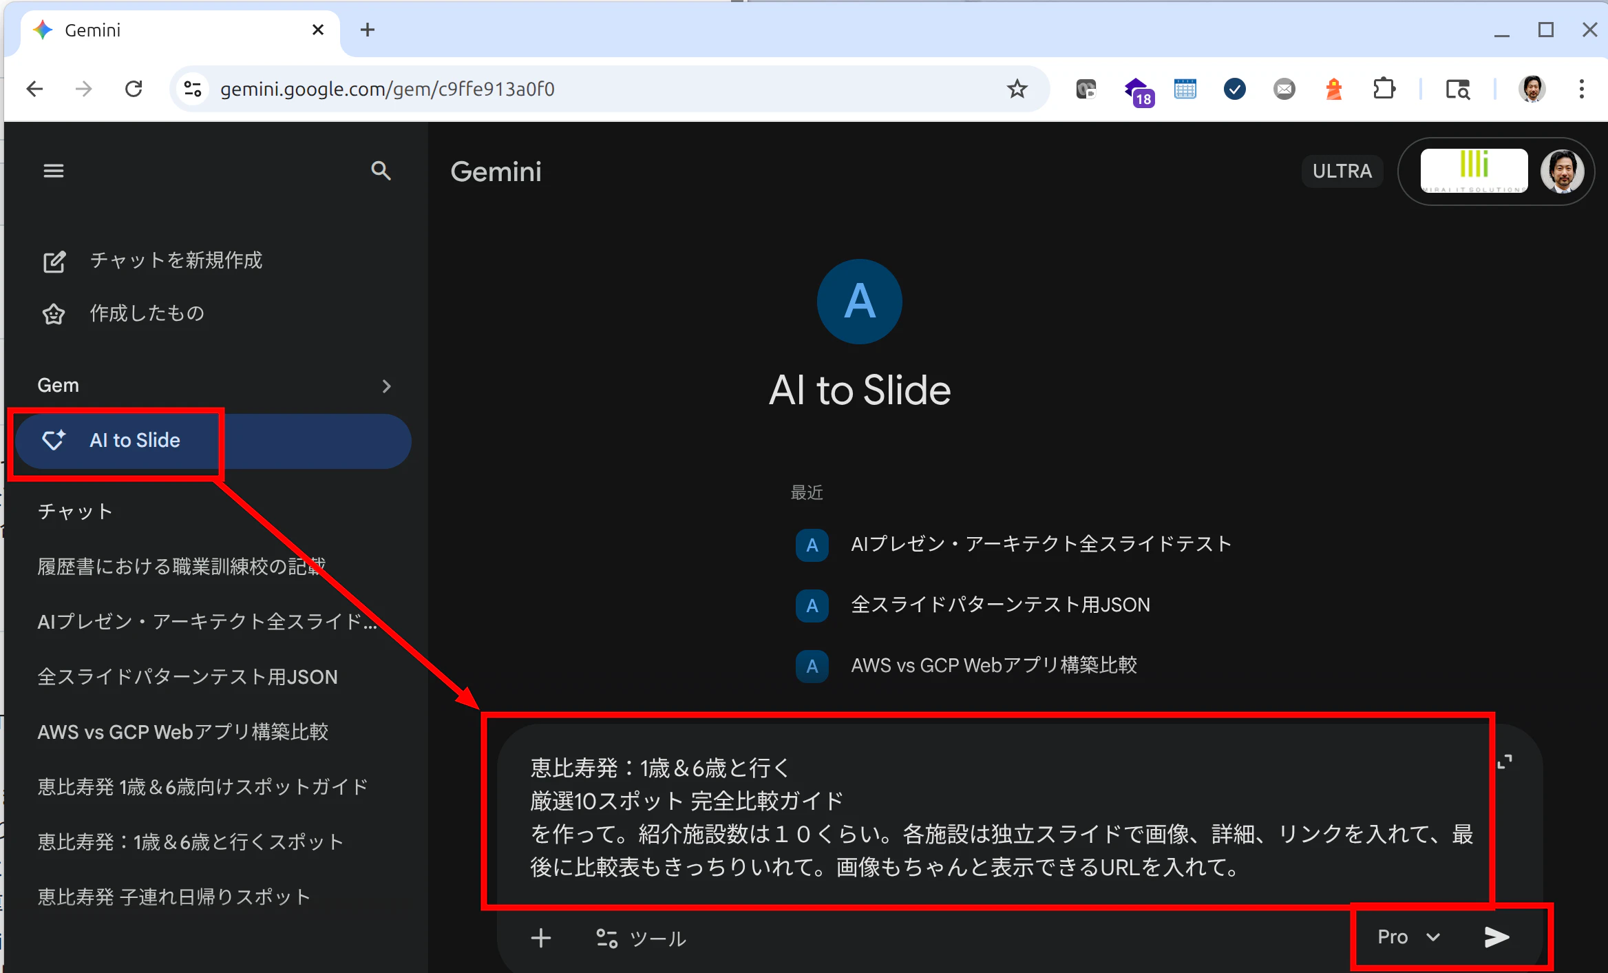Open chat 恵比寿発：1歳＆6歳と行くスポット
This screenshot has width=1608, height=973.
click(x=190, y=841)
